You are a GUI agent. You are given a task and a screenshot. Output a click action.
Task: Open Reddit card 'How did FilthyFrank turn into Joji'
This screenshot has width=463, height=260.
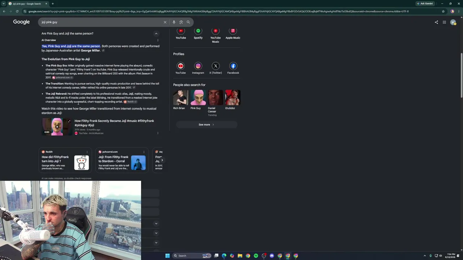click(65, 160)
